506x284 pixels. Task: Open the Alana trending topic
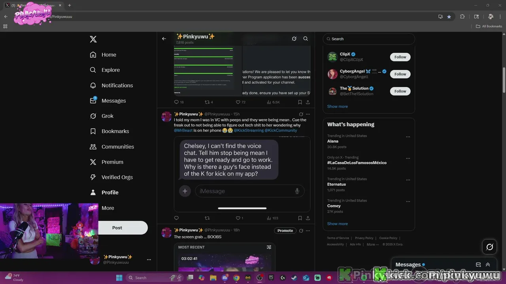[x=332, y=141]
